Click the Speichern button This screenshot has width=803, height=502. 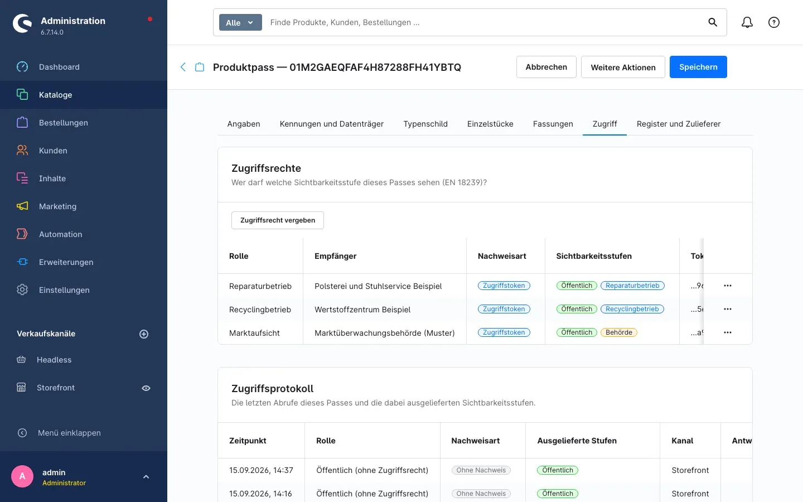[698, 67]
